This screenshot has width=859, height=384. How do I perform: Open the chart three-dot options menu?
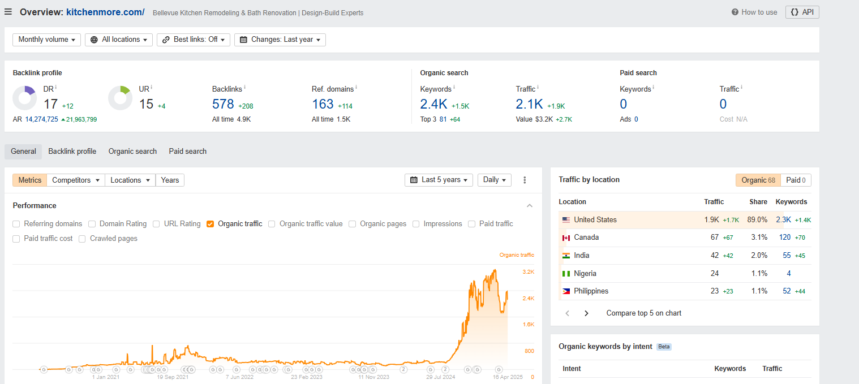pyautogui.click(x=525, y=180)
